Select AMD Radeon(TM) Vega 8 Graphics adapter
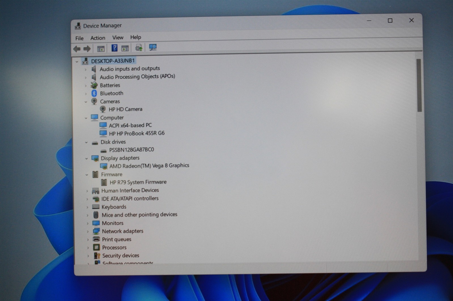This screenshot has width=453, height=301. point(149,165)
